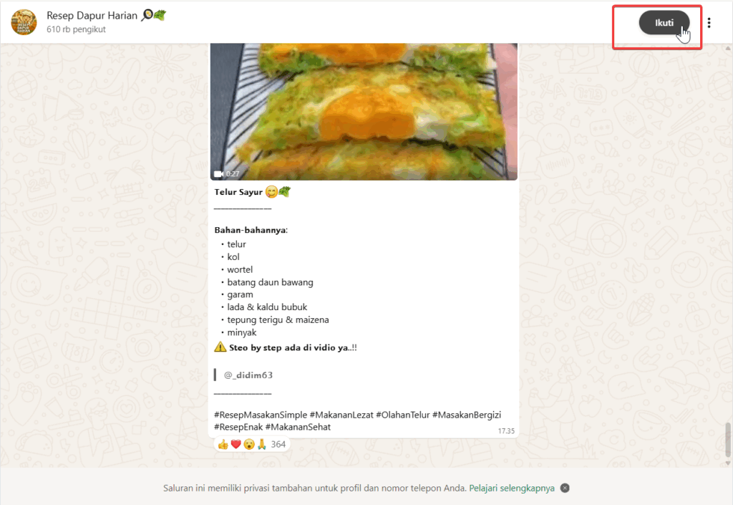This screenshot has height=505, width=733.
Task: Open the #MakananSehat hashtag
Action: [x=298, y=427]
